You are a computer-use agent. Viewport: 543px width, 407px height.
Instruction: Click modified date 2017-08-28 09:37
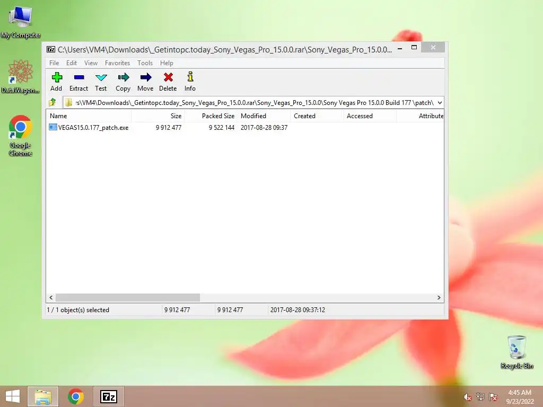pos(264,128)
